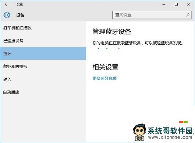Maximize the 设置 window
The width and height of the screenshot is (195, 143).
(x=176, y=4)
